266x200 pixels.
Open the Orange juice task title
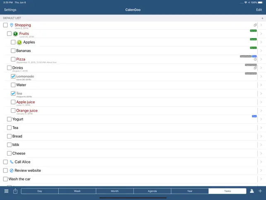click(x=27, y=110)
